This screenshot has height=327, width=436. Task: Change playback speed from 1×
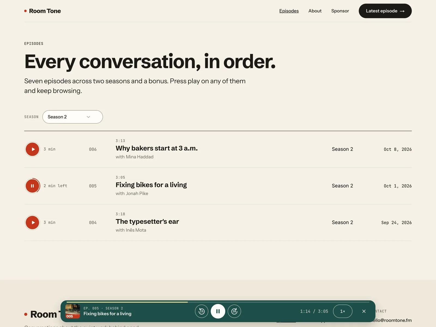(x=343, y=311)
